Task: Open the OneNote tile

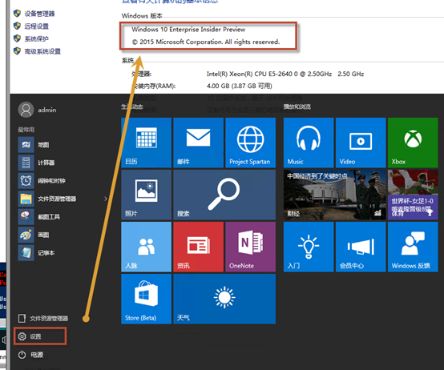Action: [x=250, y=247]
